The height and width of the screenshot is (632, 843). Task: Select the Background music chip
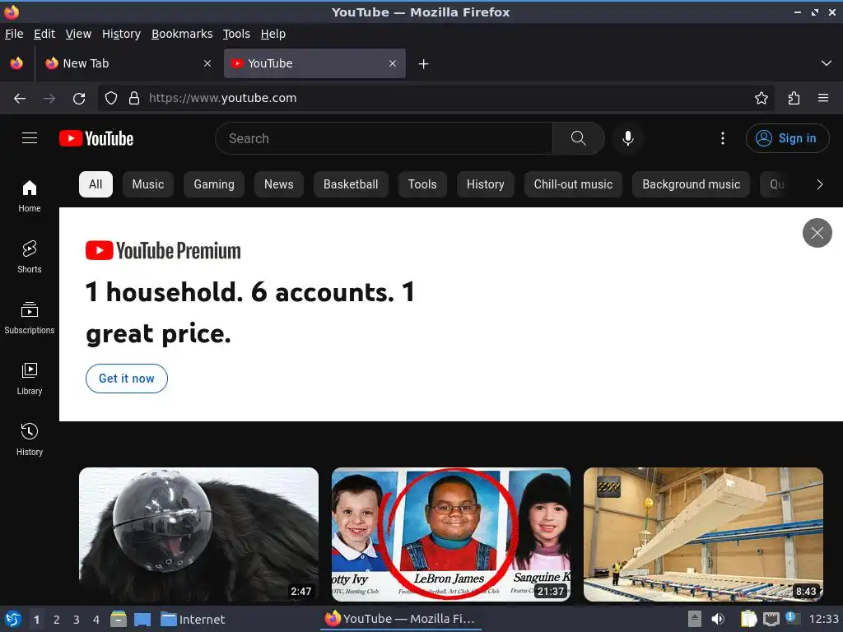click(x=691, y=184)
